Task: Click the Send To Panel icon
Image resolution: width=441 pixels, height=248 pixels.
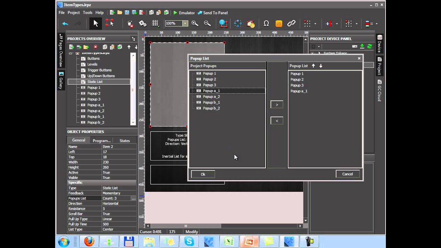Action: point(200,13)
